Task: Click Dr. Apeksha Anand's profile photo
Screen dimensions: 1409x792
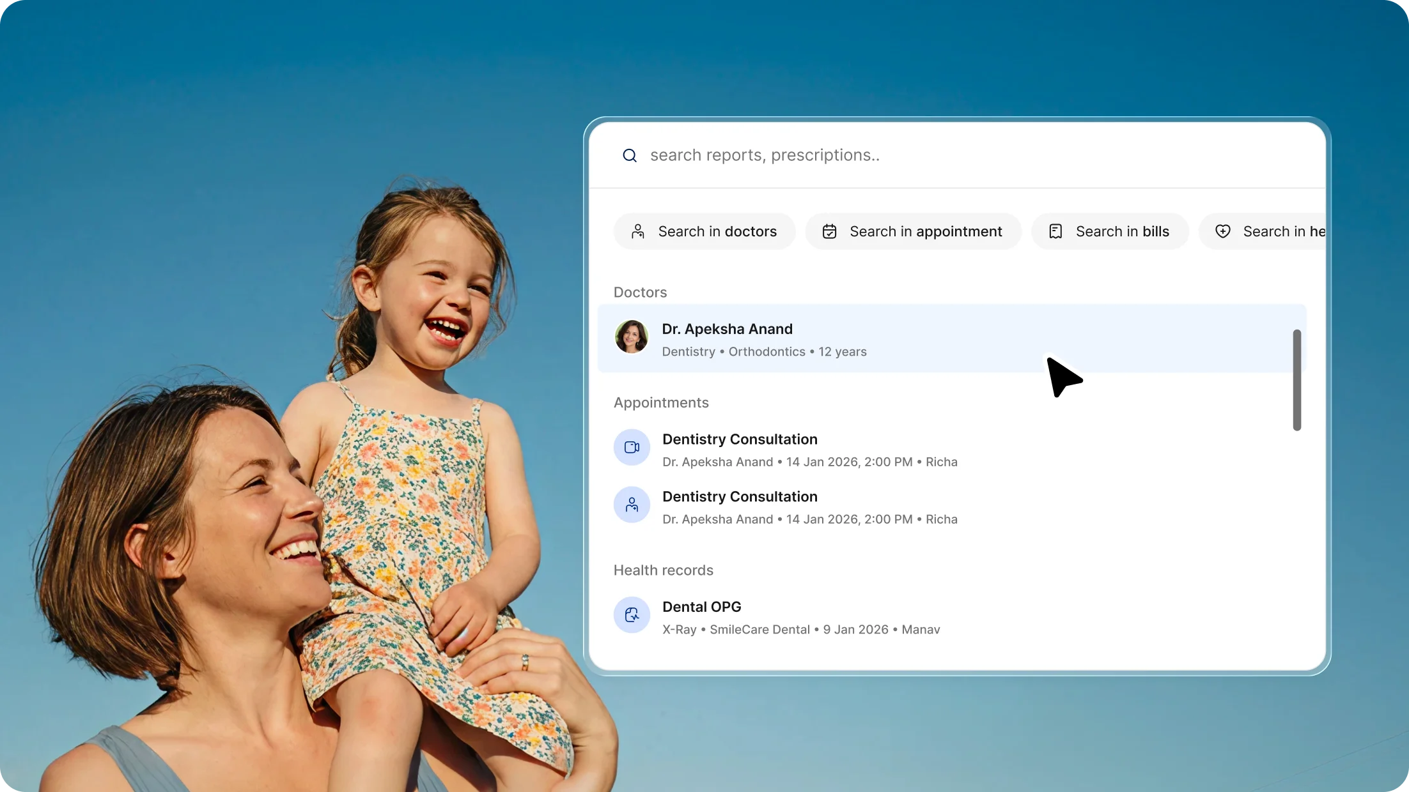Action: pos(631,337)
